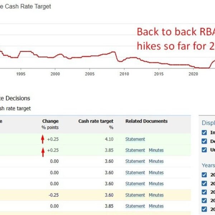
Task: Click the 2015 label on the chart axis
Action: tap(159, 74)
